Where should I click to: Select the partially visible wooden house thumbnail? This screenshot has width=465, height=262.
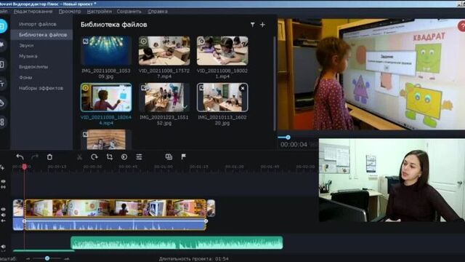click(x=106, y=139)
